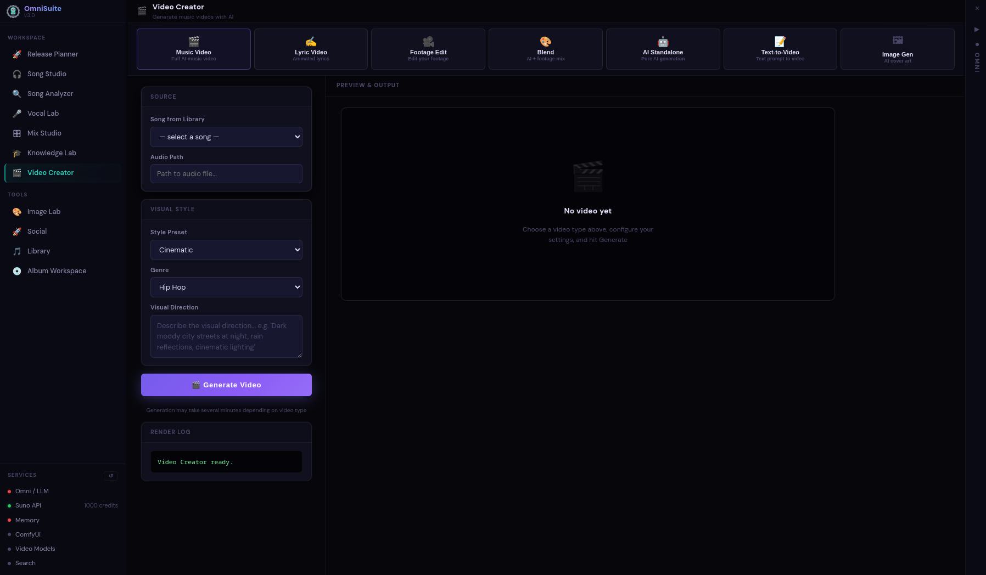Viewport: 986px width, 575px height.
Task: Change the Cinematic style preset
Action: coord(226,250)
